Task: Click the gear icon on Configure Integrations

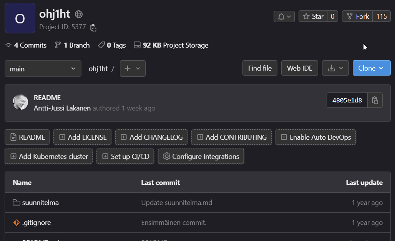Action: tap(167, 156)
